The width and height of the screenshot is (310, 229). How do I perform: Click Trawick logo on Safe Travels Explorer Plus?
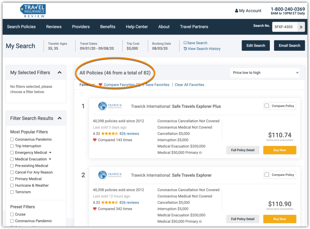(x=110, y=106)
